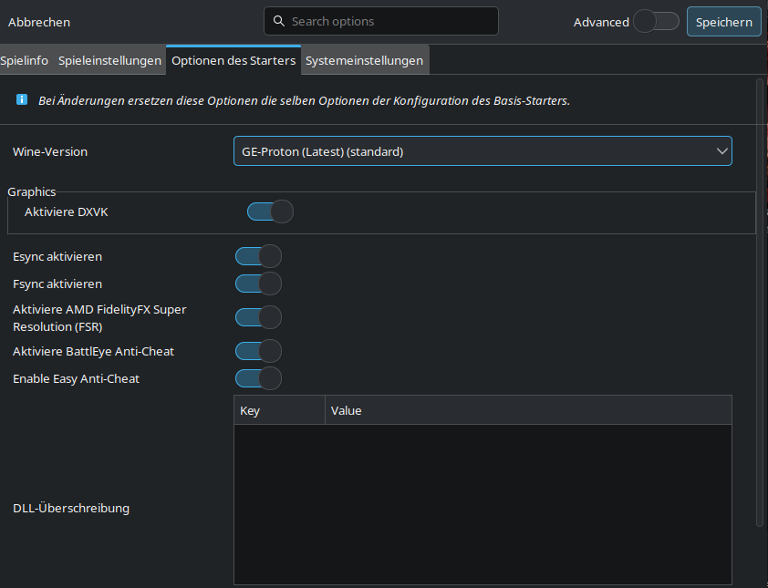Turn off Esync aktivieren
The image size is (768, 588).
point(258,256)
